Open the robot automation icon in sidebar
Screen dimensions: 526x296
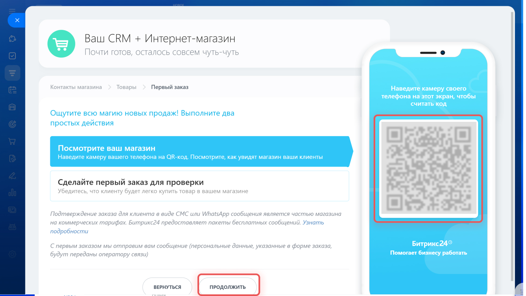coord(12,227)
